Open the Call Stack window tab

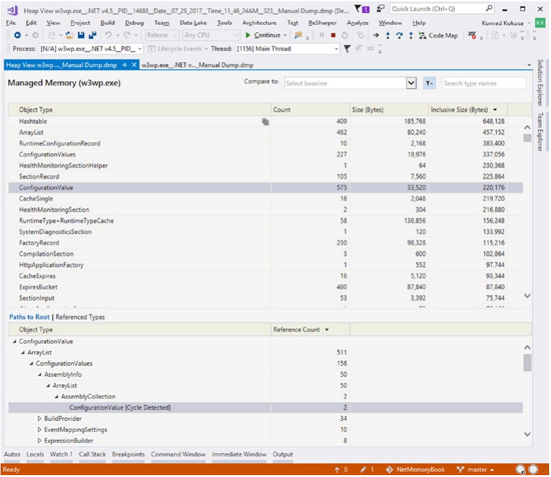pos(93,455)
